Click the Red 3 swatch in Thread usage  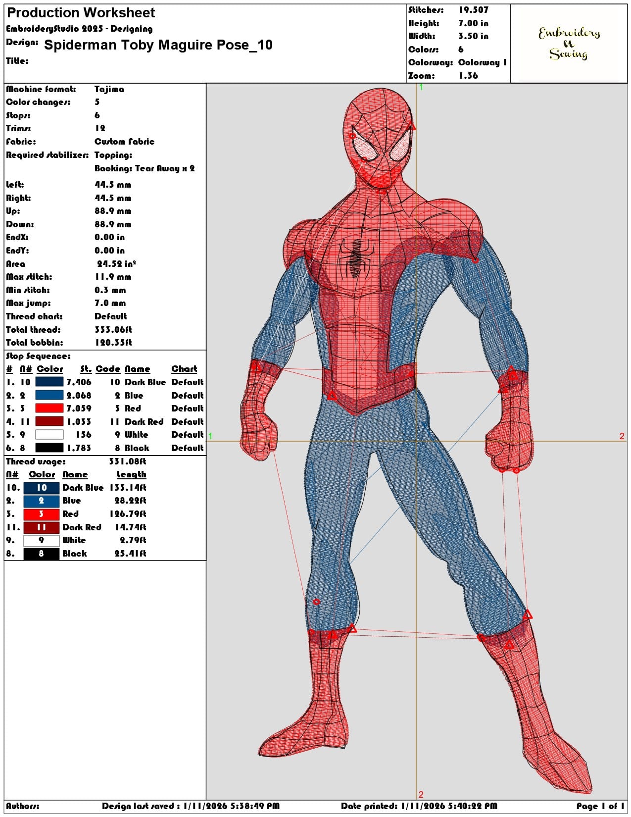point(42,514)
